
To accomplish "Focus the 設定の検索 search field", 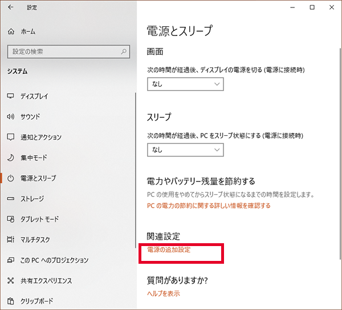I will (68, 51).
